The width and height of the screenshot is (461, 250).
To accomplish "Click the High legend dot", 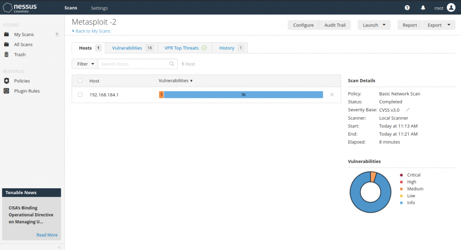I will (401, 182).
